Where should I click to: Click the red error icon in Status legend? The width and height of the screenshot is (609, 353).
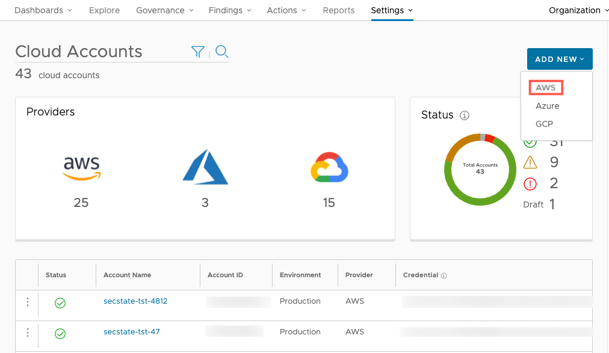tap(530, 183)
